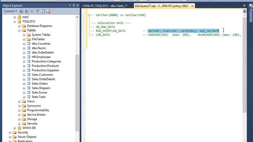Select the Security folder under TSQL2012
Viewport: 253px width, 142px height.
tap(32, 123)
